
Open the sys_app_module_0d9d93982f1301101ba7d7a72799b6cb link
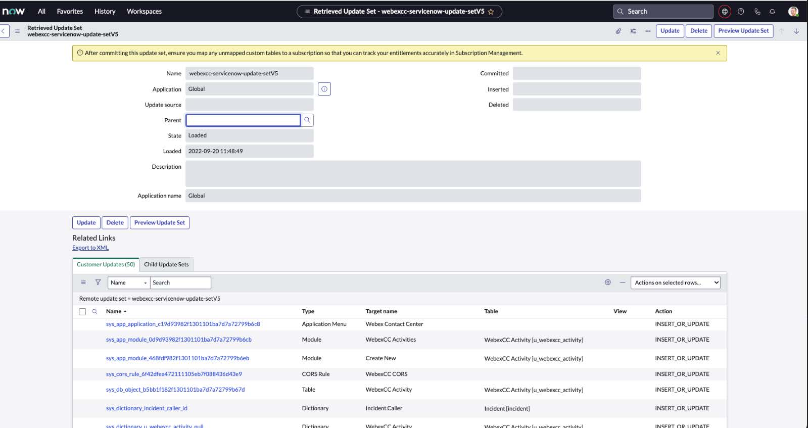pyautogui.click(x=179, y=340)
